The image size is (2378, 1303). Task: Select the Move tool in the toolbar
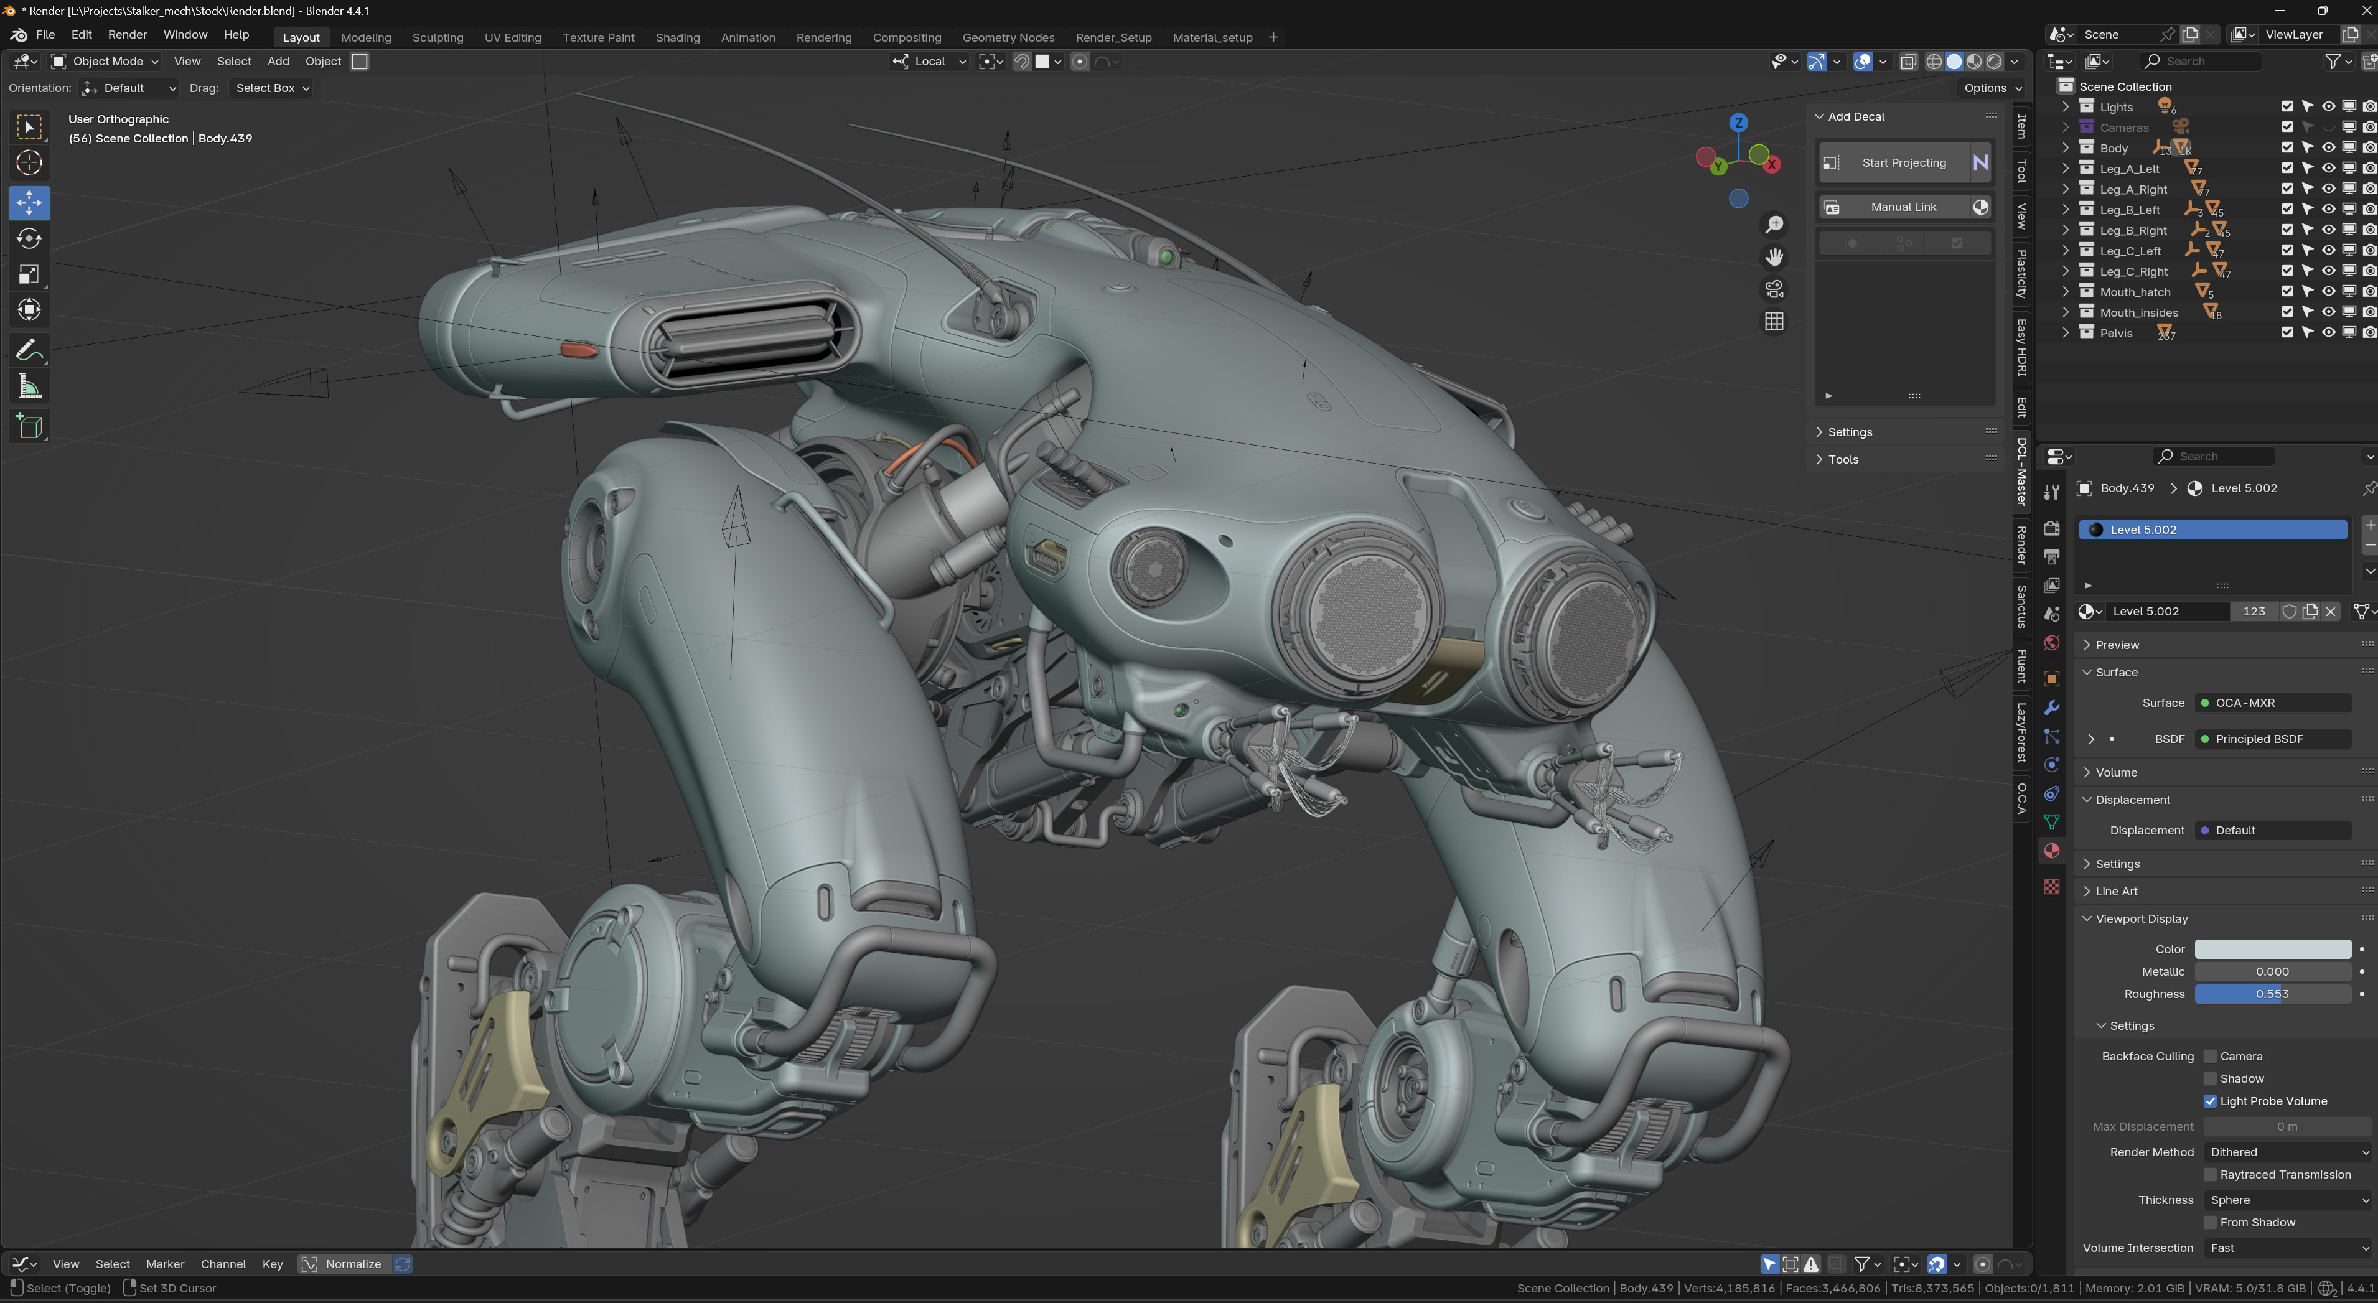[x=29, y=202]
